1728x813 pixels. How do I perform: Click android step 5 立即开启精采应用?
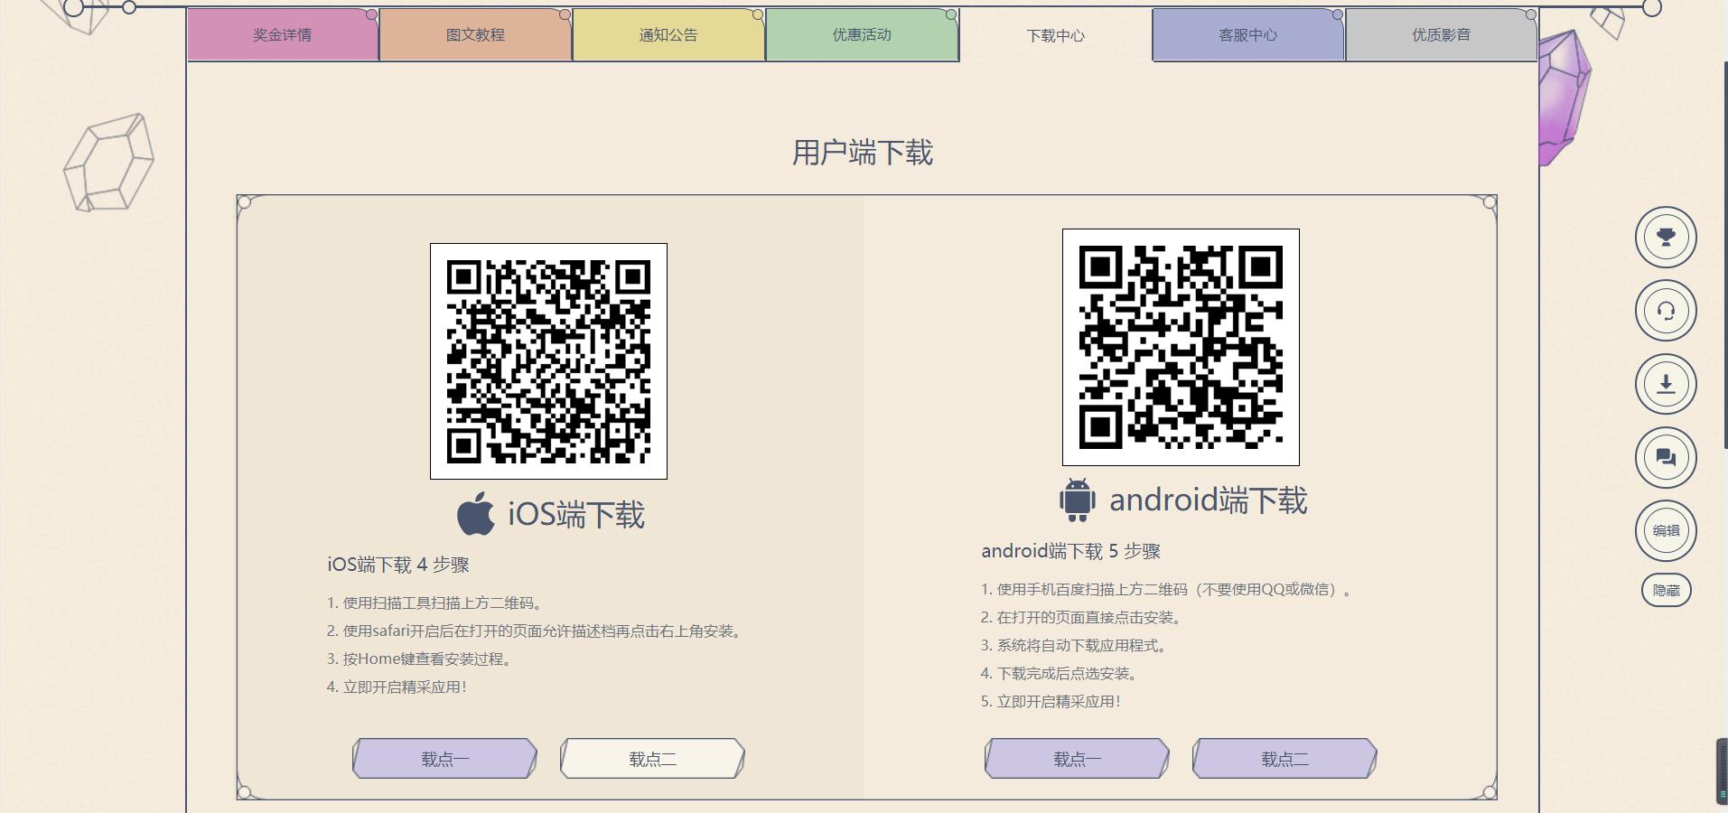pos(1051,702)
